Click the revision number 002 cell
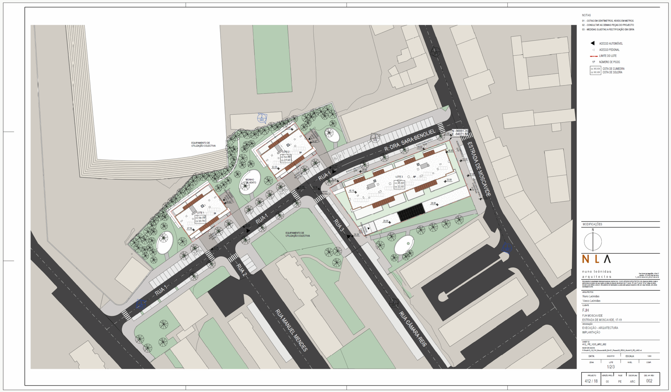671x392 pixels. pyautogui.click(x=649, y=381)
